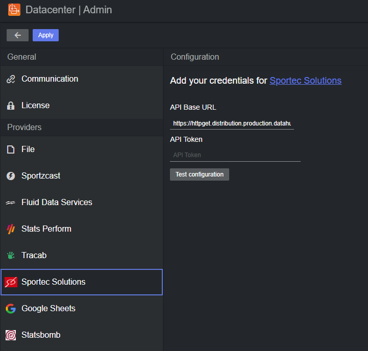Click the back arrow button
The width and height of the screenshot is (368, 351).
(x=17, y=35)
